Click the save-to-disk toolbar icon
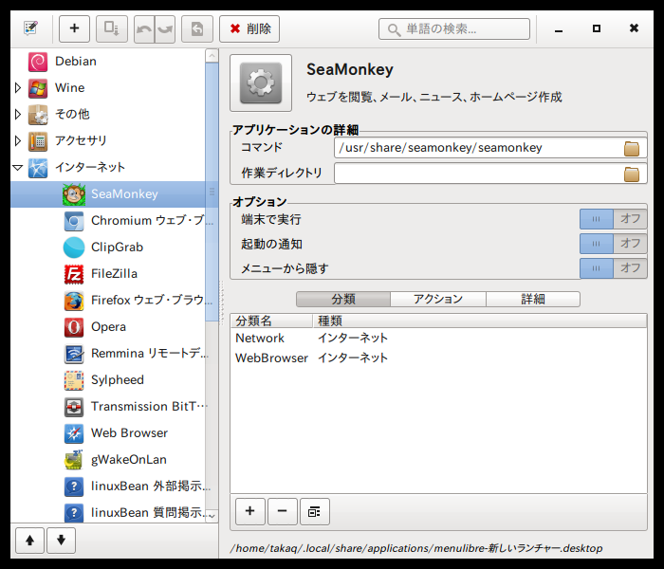 pos(112,28)
